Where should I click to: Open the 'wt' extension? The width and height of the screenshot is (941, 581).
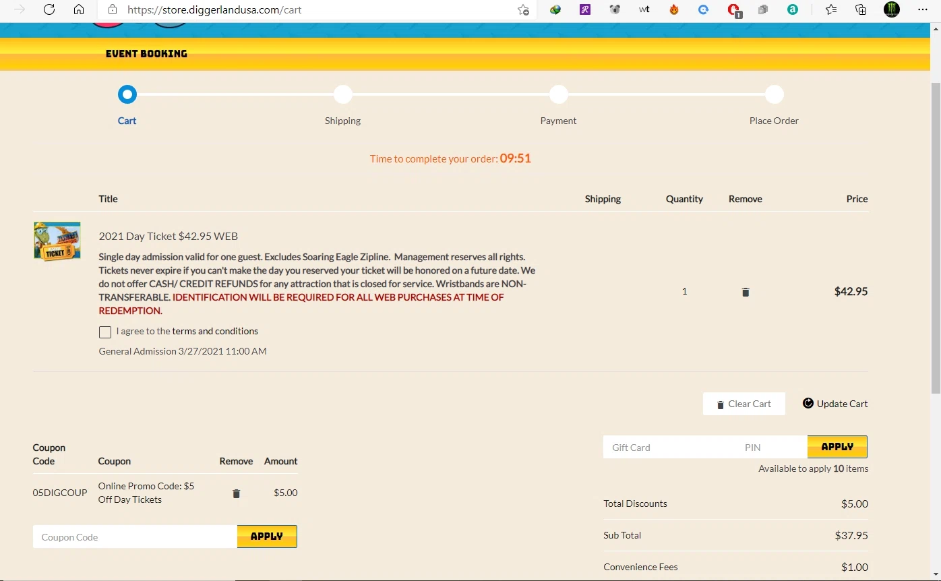(644, 10)
